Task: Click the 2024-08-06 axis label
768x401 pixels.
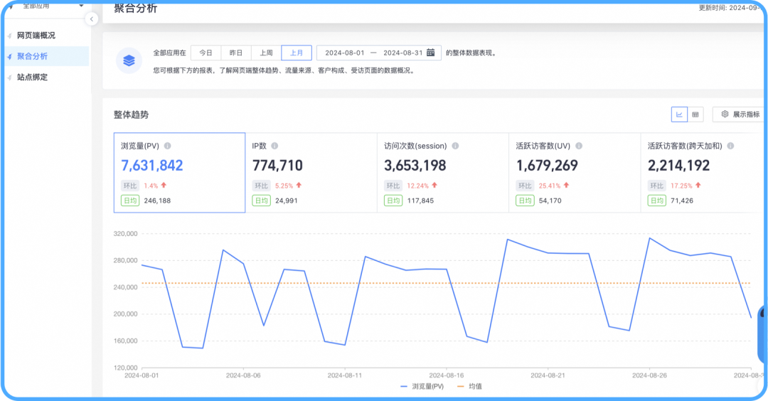Action: click(243, 375)
